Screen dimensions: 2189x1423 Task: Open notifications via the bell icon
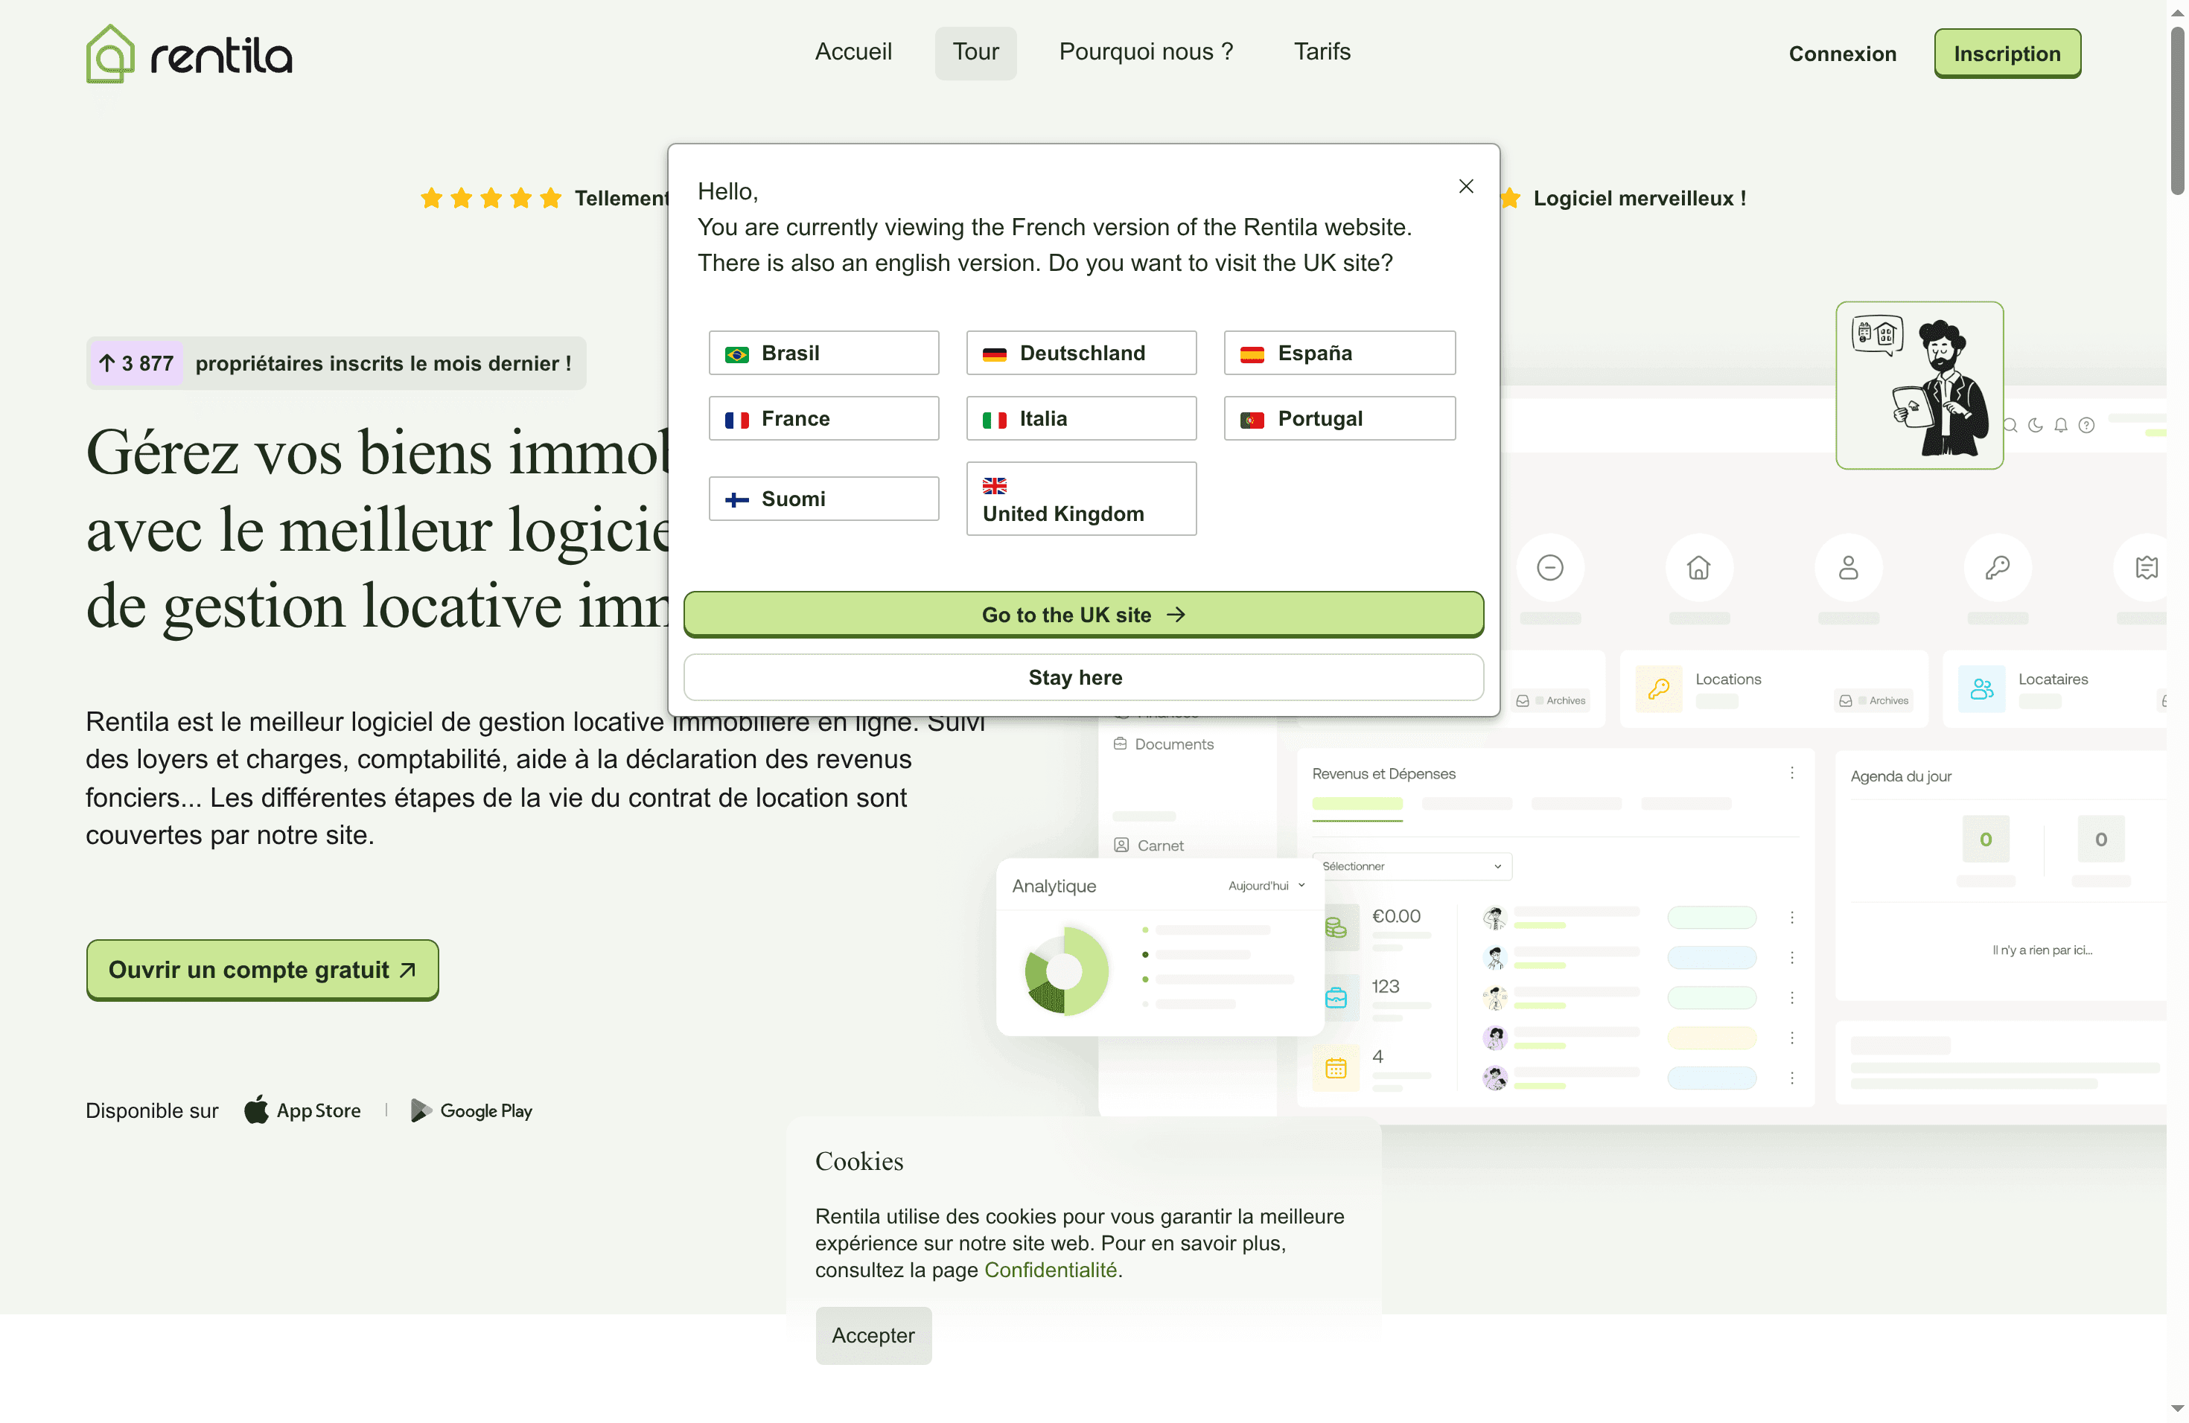tap(2060, 425)
